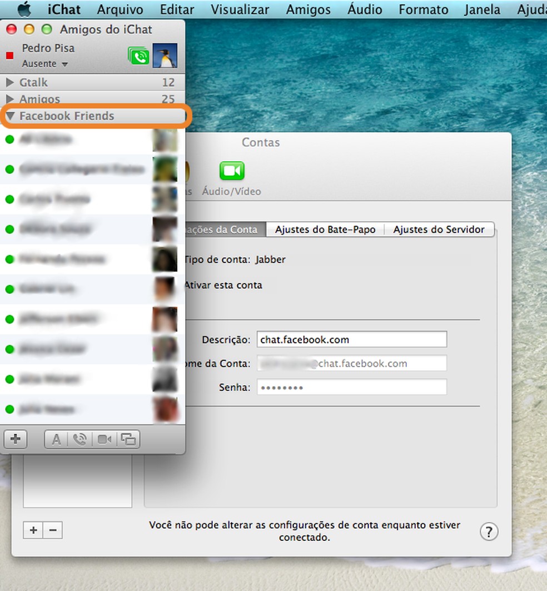Start an audio chat with the phone icon
The width and height of the screenshot is (547, 591).
(80, 439)
